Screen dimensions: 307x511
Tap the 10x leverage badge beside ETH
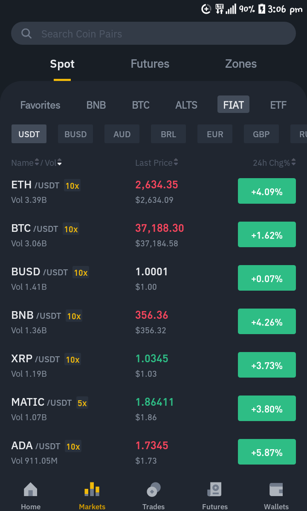pos(72,185)
